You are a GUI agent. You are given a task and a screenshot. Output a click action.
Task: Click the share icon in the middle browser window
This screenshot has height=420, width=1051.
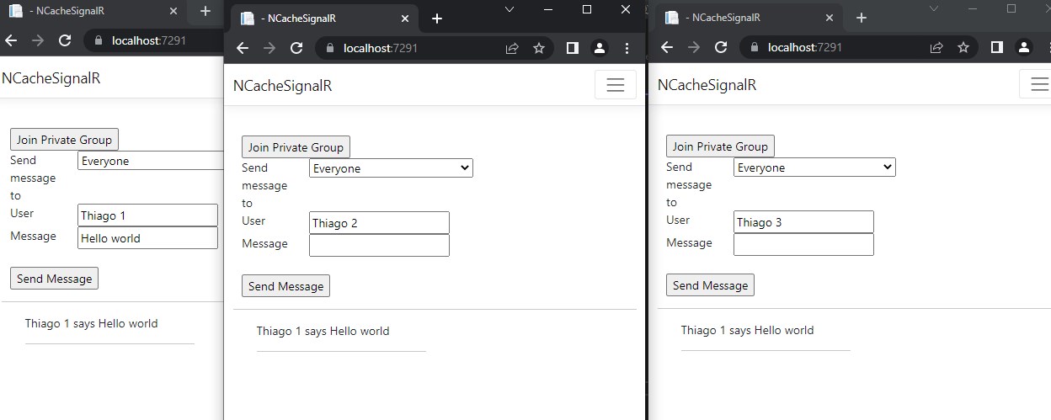512,49
